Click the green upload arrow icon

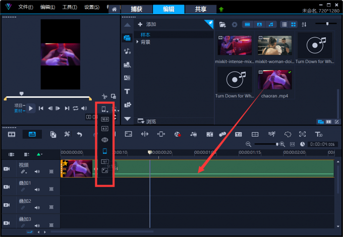click(221, 10)
